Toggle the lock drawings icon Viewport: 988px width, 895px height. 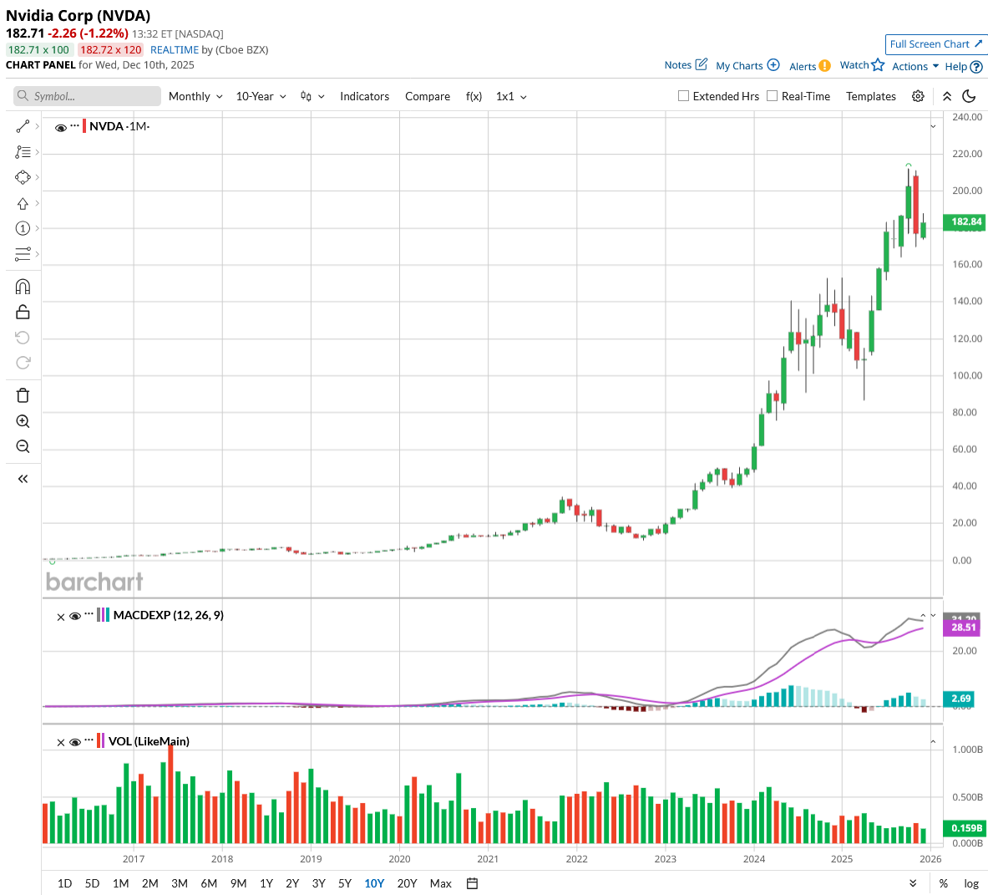(23, 312)
